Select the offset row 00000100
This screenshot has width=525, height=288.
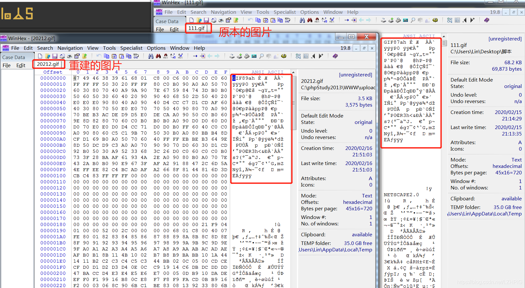point(53,176)
